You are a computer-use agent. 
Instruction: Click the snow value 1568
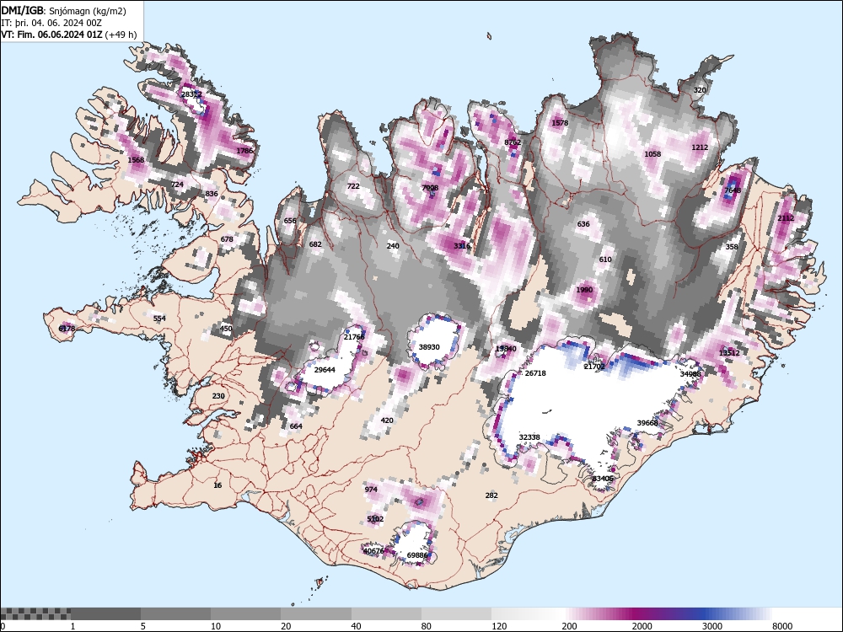pyautogui.click(x=136, y=160)
